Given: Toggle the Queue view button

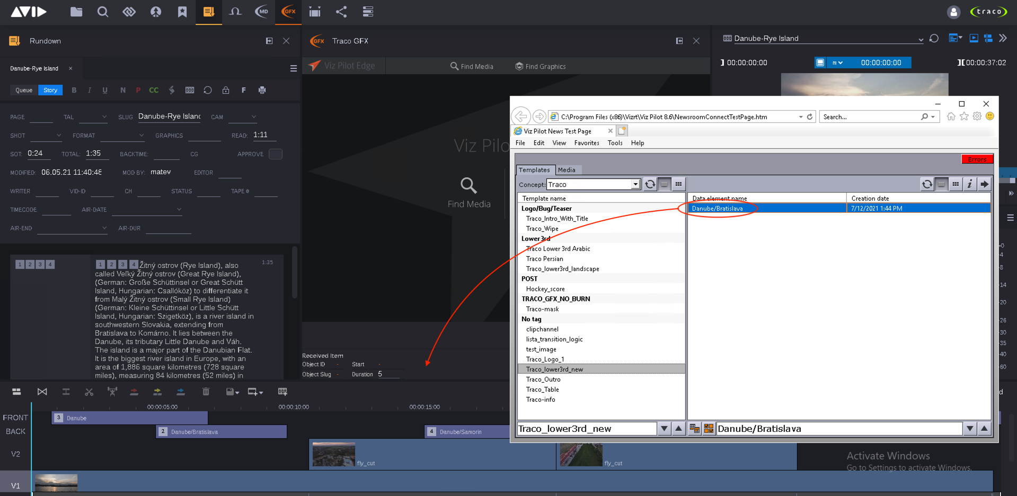Looking at the screenshot, I should [x=24, y=90].
